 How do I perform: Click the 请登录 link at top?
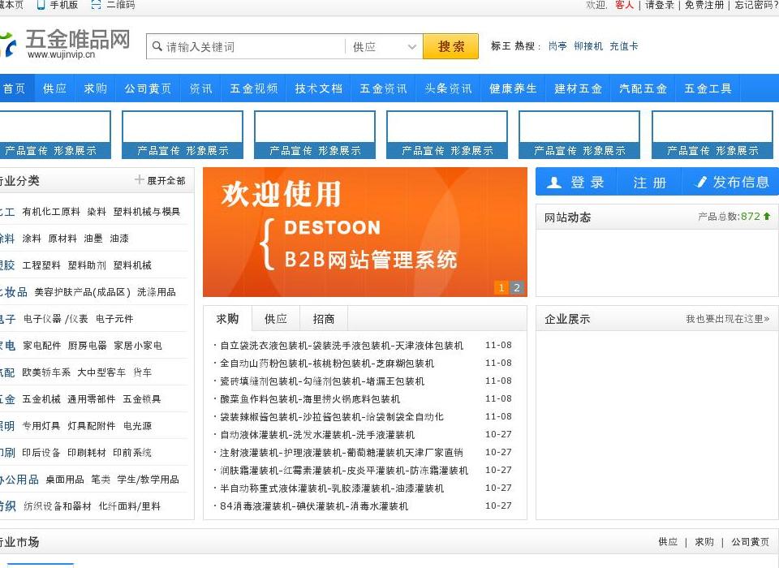pos(659,5)
